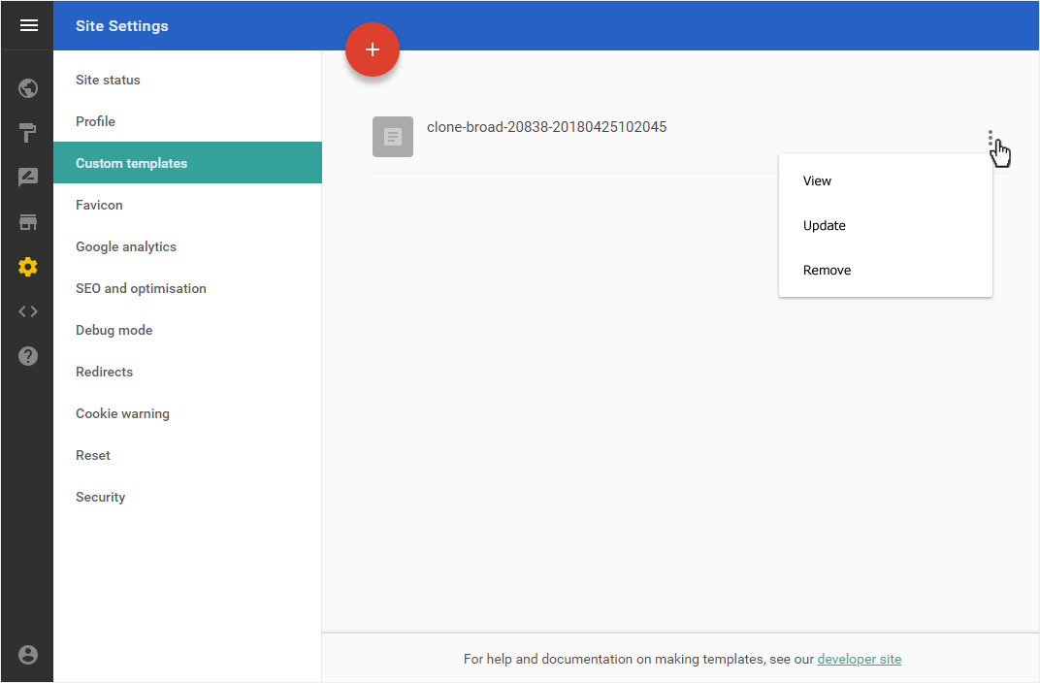This screenshot has height=683, width=1040.
Task: Select Custom templates section
Action: [x=187, y=163]
